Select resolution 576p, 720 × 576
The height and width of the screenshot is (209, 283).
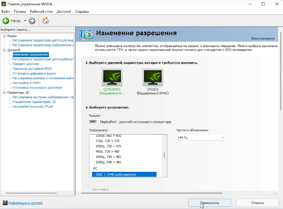tap(108, 141)
